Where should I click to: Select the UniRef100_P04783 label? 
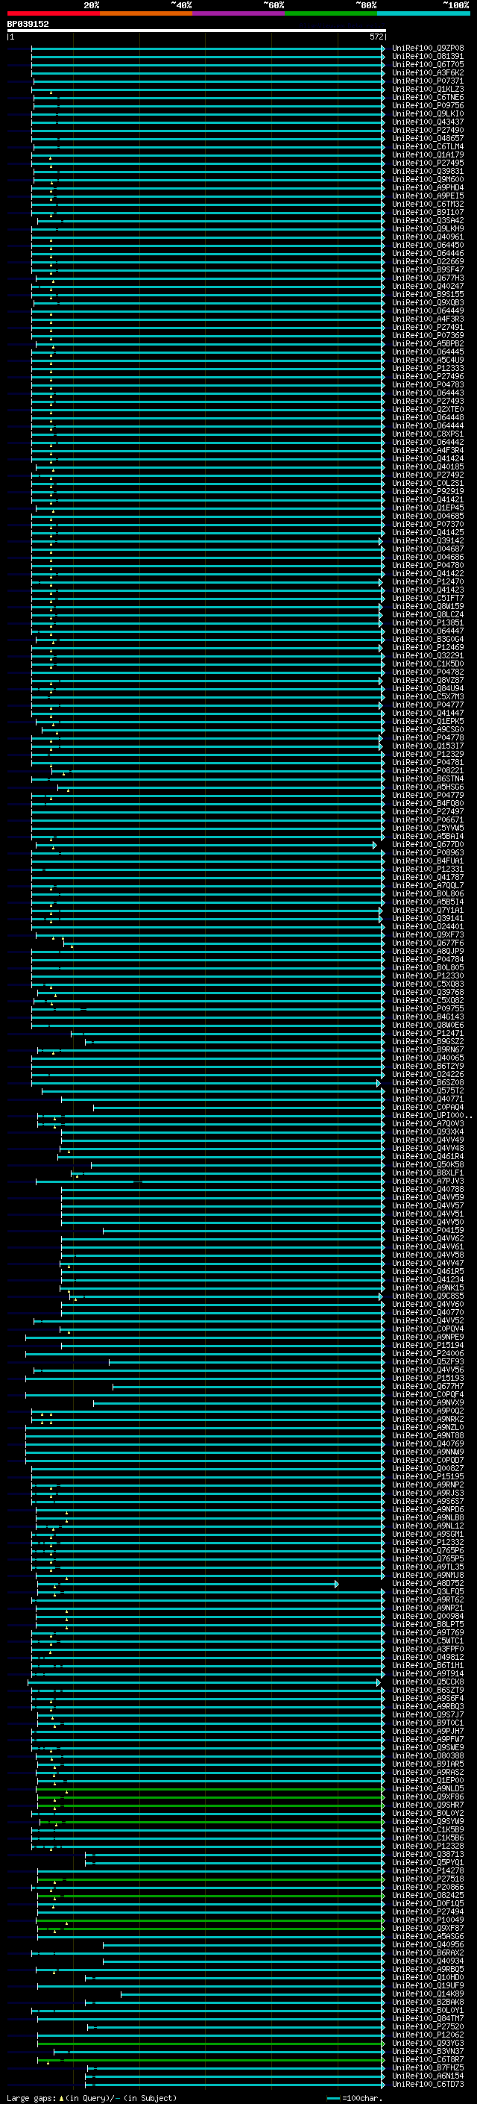428,384
